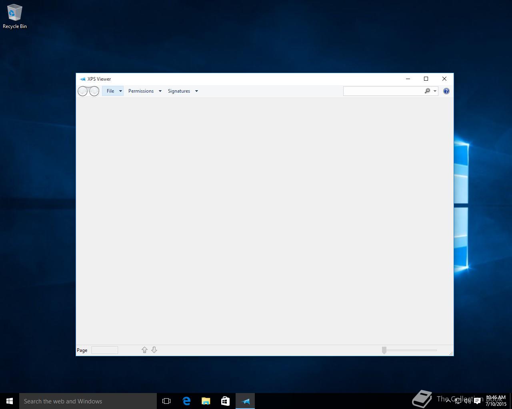The width and height of the screenshot is (512, 409).
Task: Open XPS Viewer help icon
Action: tap(446, 91)
